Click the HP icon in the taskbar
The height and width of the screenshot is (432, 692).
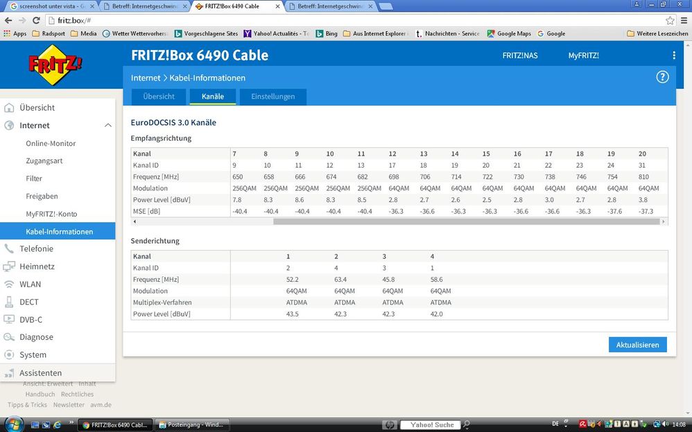pyautogui.click(x=389, y=425)
